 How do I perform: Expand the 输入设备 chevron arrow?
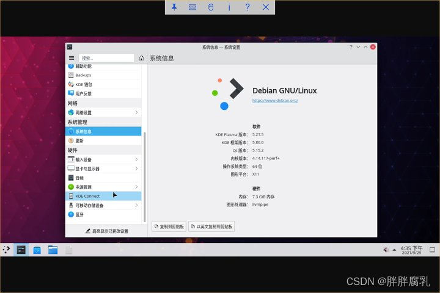pos(136,159)
